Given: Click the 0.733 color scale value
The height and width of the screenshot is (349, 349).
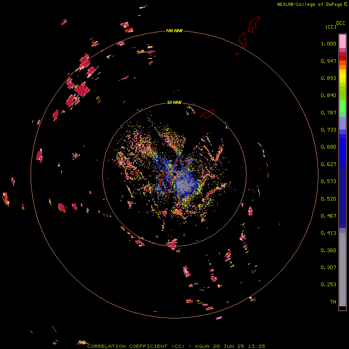Looking at the screenshot, I should (x=328, y=130).
